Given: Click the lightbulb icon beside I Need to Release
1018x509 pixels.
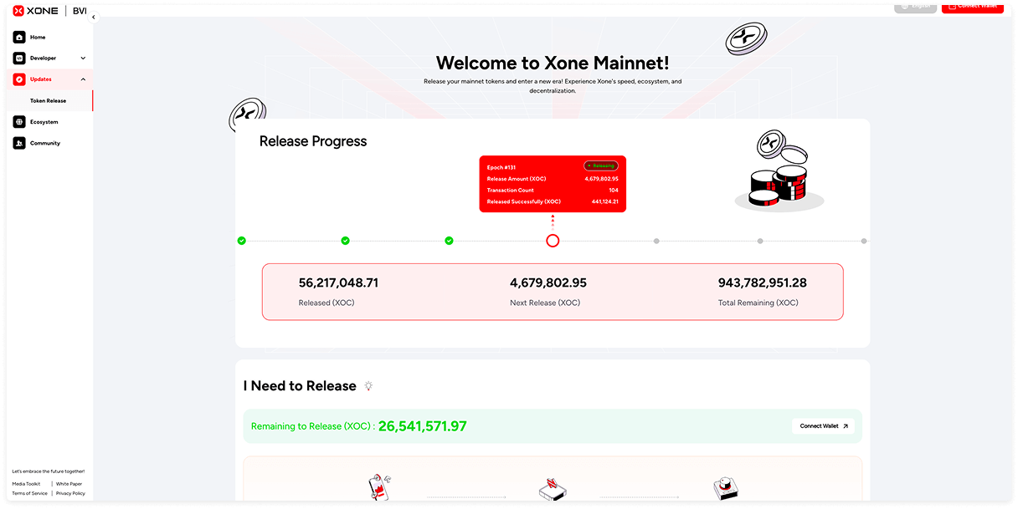Looking at the screenshot, I should pyautogui.click(x=368, y=386).
